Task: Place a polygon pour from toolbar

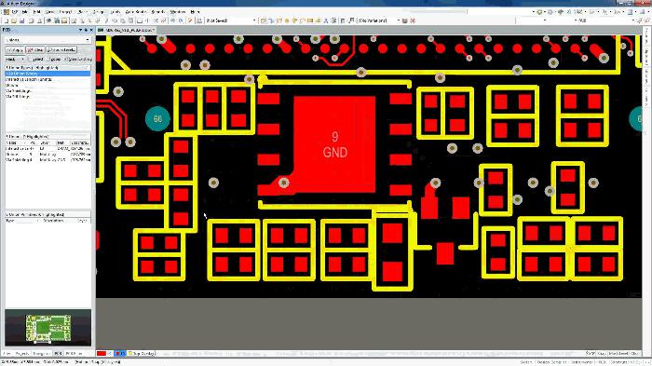Action: click(319, 20)
